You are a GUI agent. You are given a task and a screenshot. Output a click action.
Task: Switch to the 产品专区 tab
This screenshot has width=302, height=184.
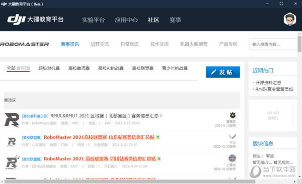click(x=228, y=44)
